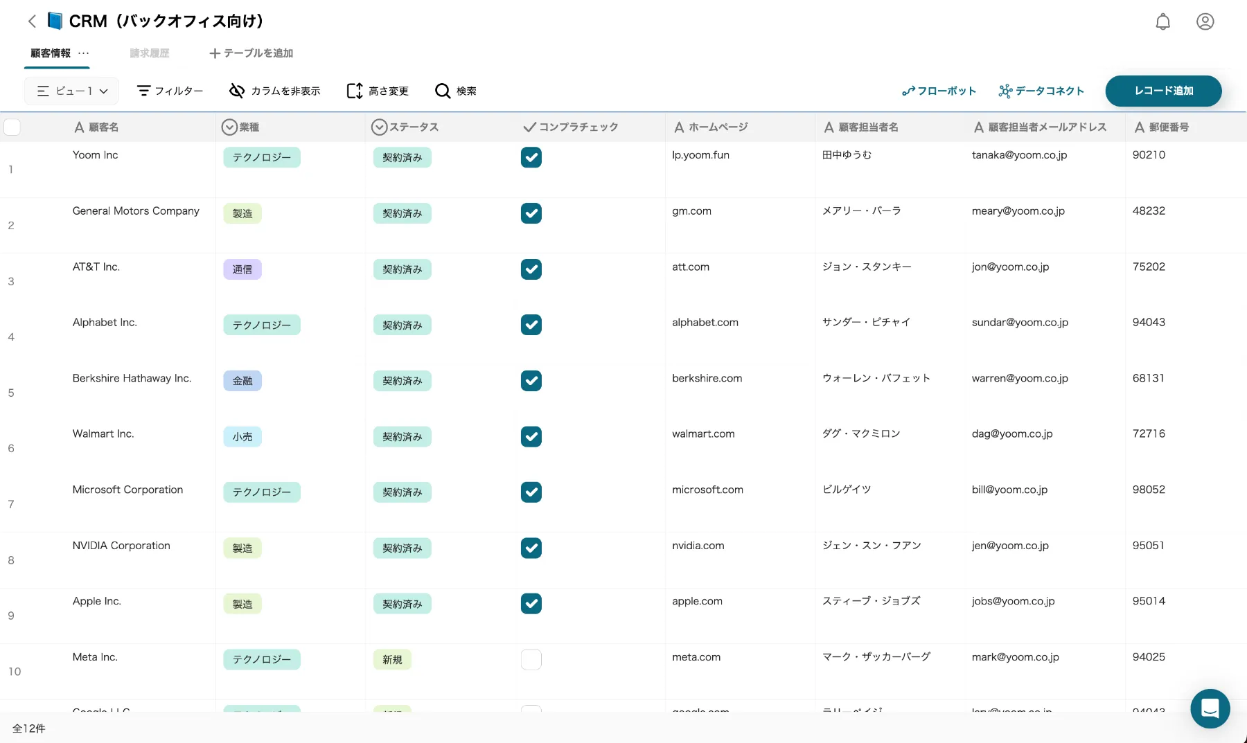Click the back arrow next to CRM title
The width and height of the screenshot is (1247, 743).
32,21
